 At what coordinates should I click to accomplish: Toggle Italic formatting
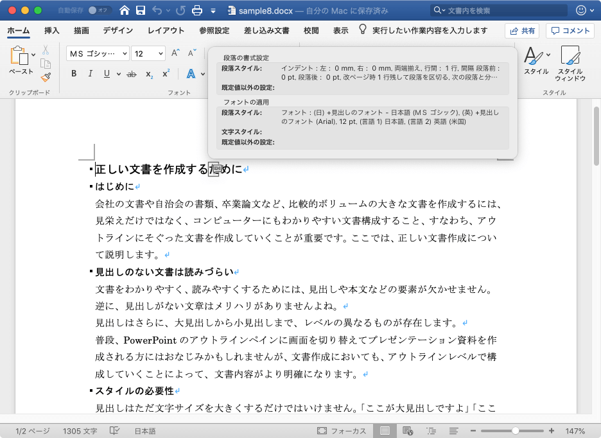click(x=91, y=74)
